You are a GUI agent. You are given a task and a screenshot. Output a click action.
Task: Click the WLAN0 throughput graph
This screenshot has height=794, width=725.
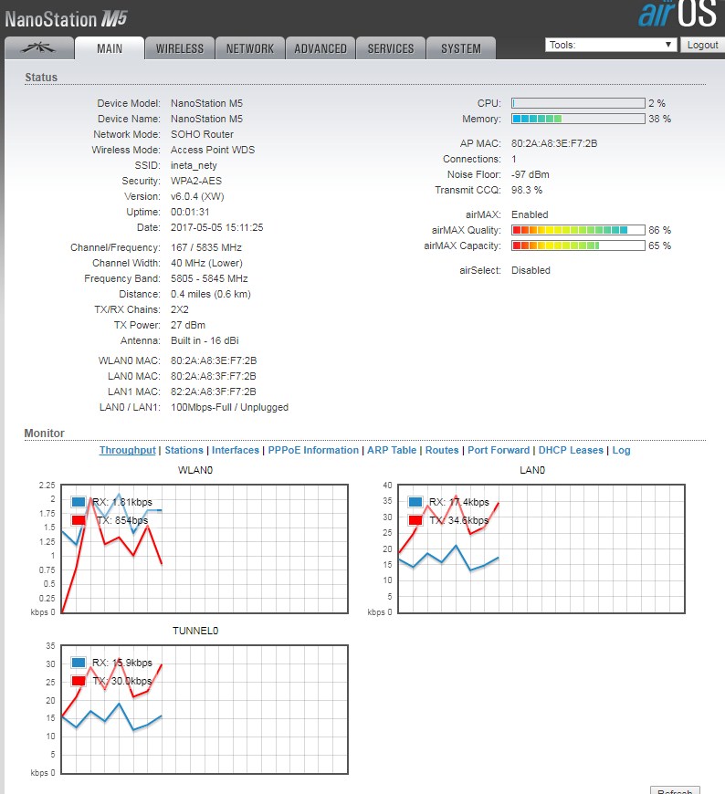coord(205,548)
